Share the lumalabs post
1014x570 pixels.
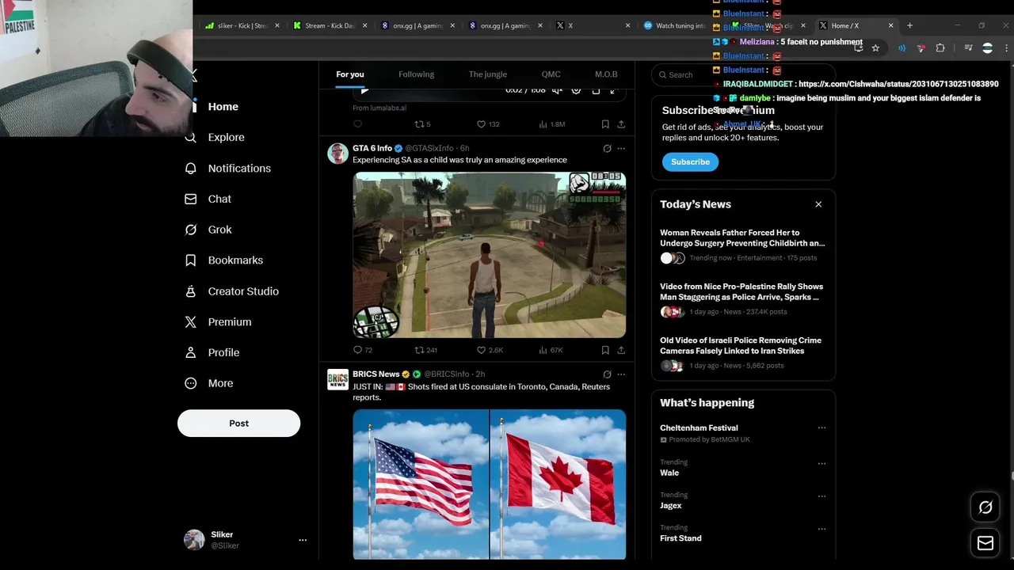621,124
